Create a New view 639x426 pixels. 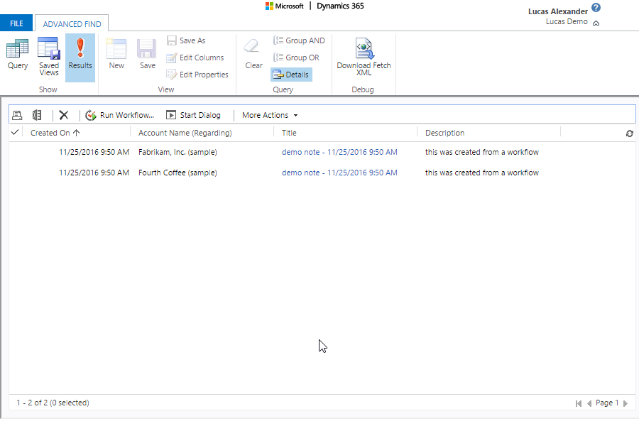[x=116, y=54]
